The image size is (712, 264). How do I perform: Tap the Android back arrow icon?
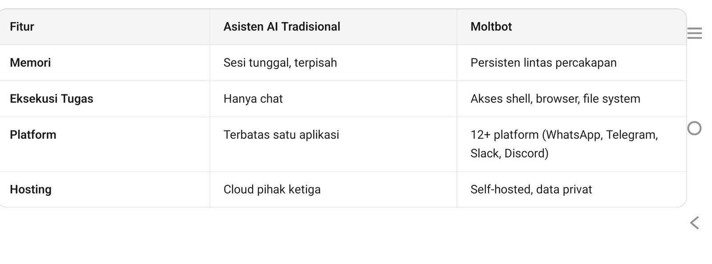tap(694, 223)
